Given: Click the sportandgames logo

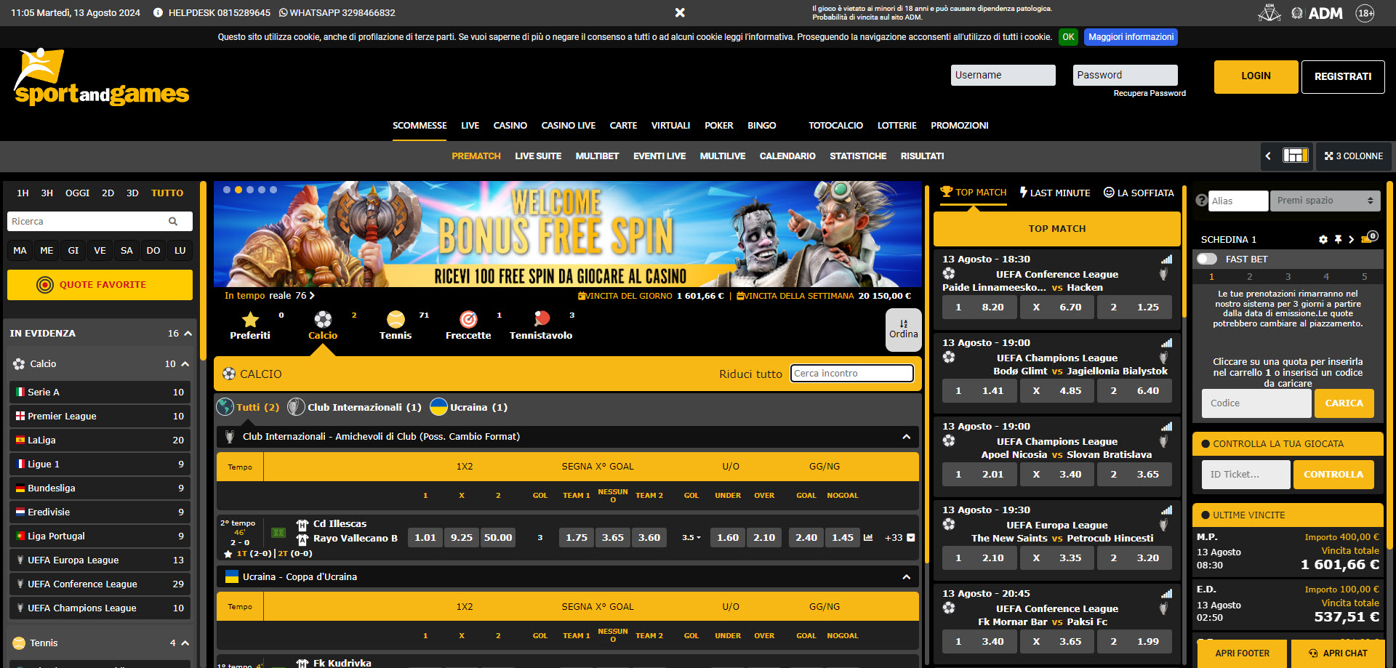Looking at the screenshot, I should coord(102,77).
